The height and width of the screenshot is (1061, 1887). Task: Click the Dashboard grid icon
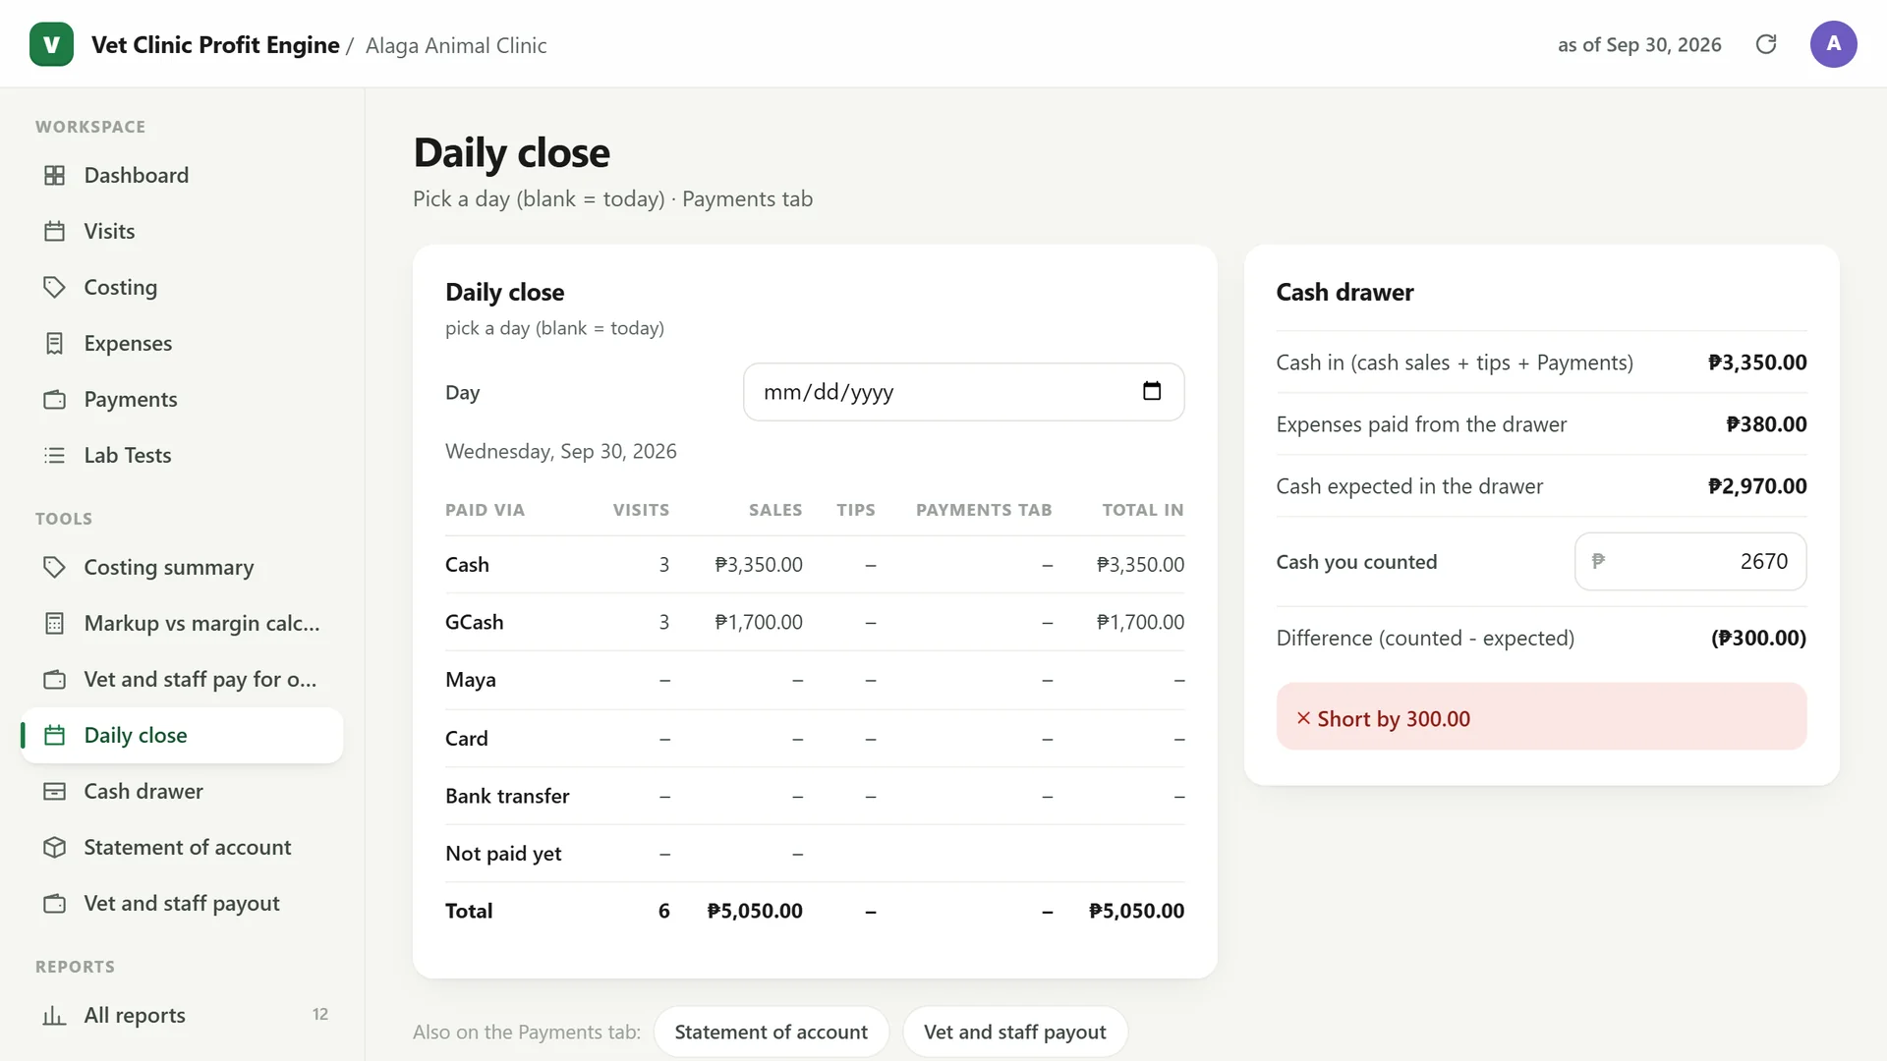pyautogui.click(x=55, y=175)
